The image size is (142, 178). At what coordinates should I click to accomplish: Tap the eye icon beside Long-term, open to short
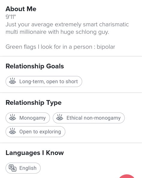pos(12,81)
